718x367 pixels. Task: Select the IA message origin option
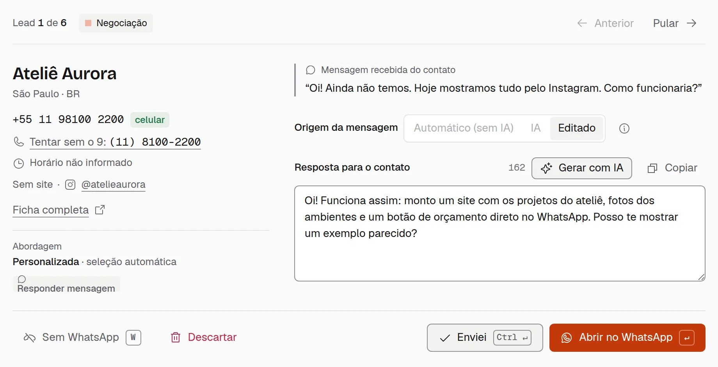tap(535, 128)
